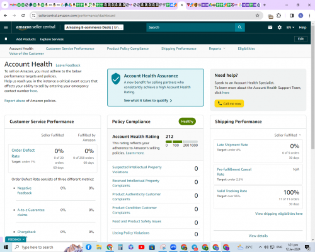Expand the Reports menu
The image size is (315, 252).
pos(217,49)
